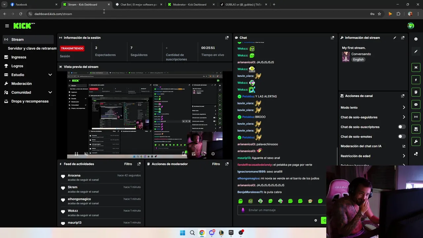Open Restricción de edad options
This screenshot has height=238, width=423.
[373, 156]
